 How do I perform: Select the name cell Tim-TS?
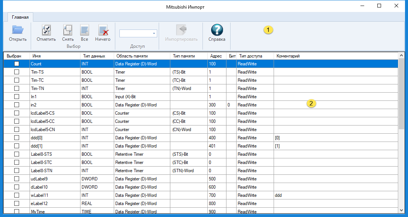click(55, 72)
